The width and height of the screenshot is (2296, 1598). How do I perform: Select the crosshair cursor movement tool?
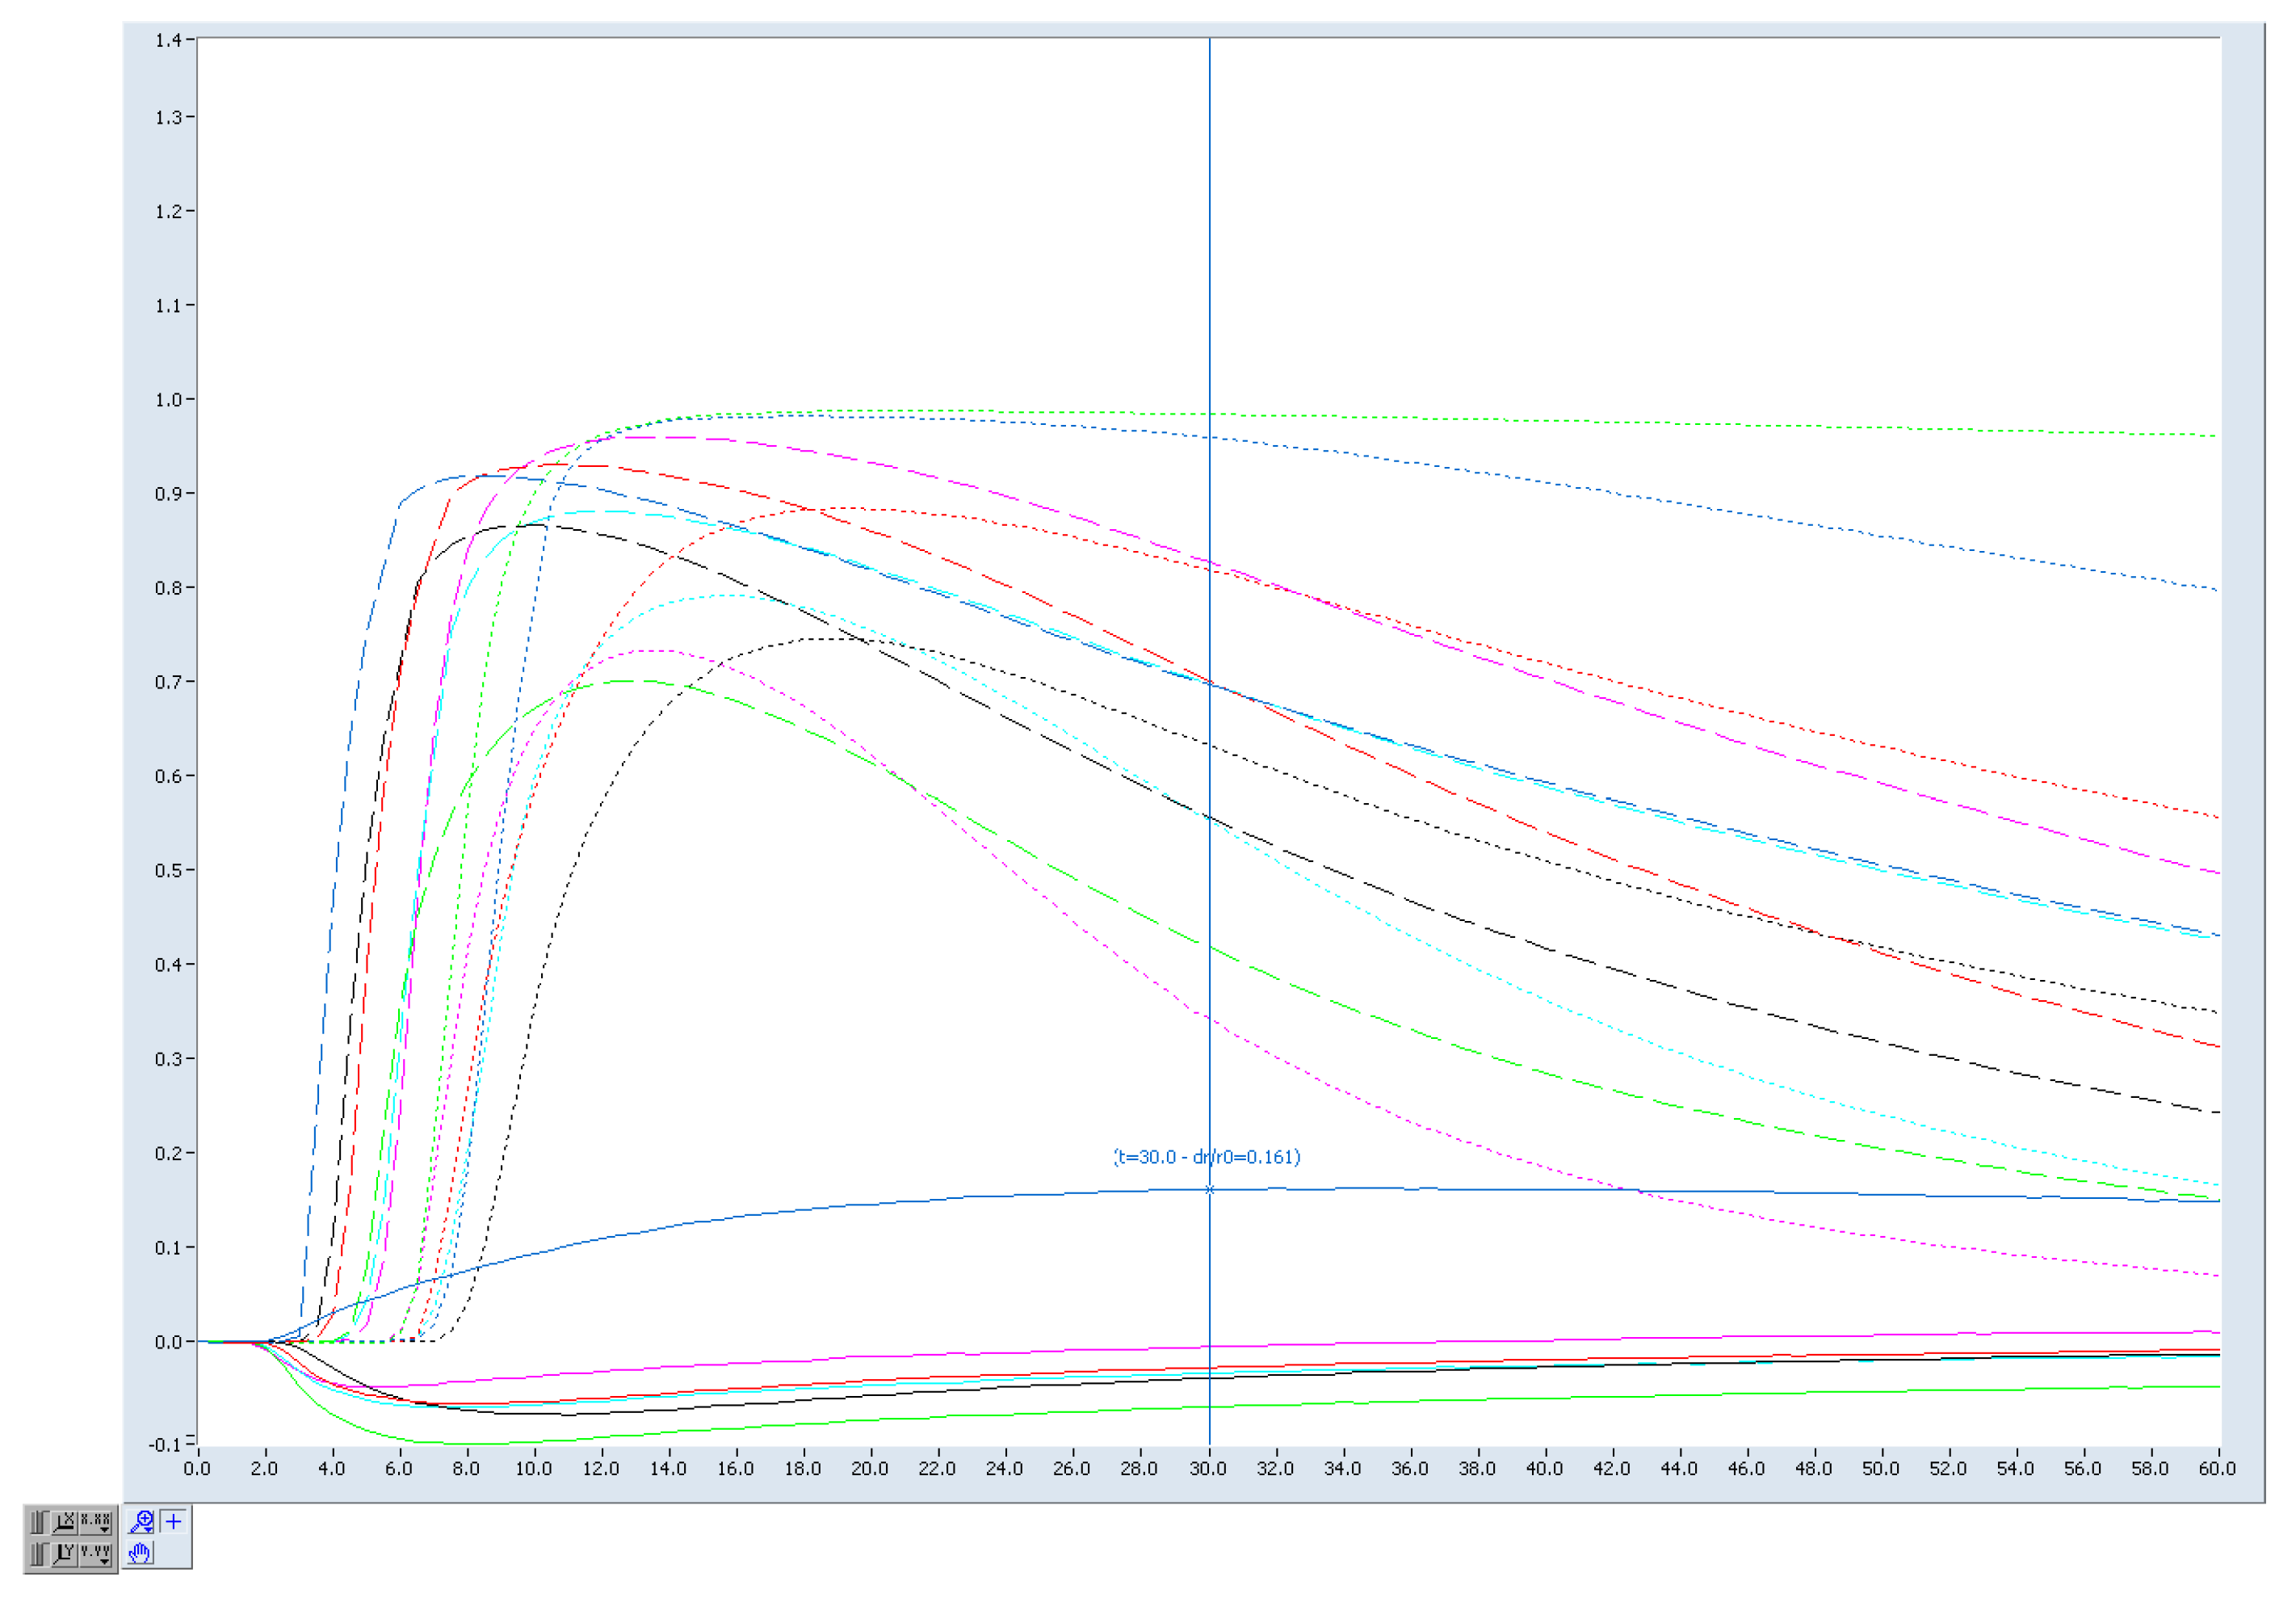tap(174, 1522)
